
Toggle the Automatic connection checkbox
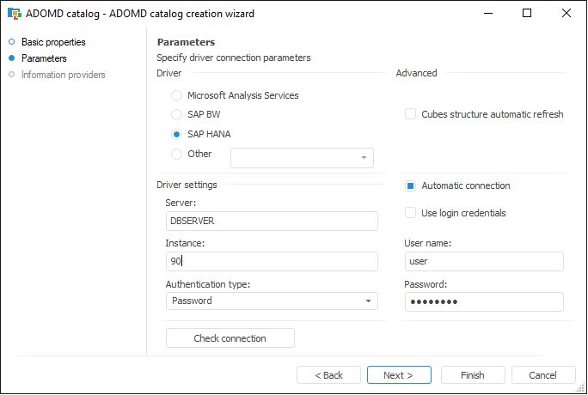(x=411, y=185)
